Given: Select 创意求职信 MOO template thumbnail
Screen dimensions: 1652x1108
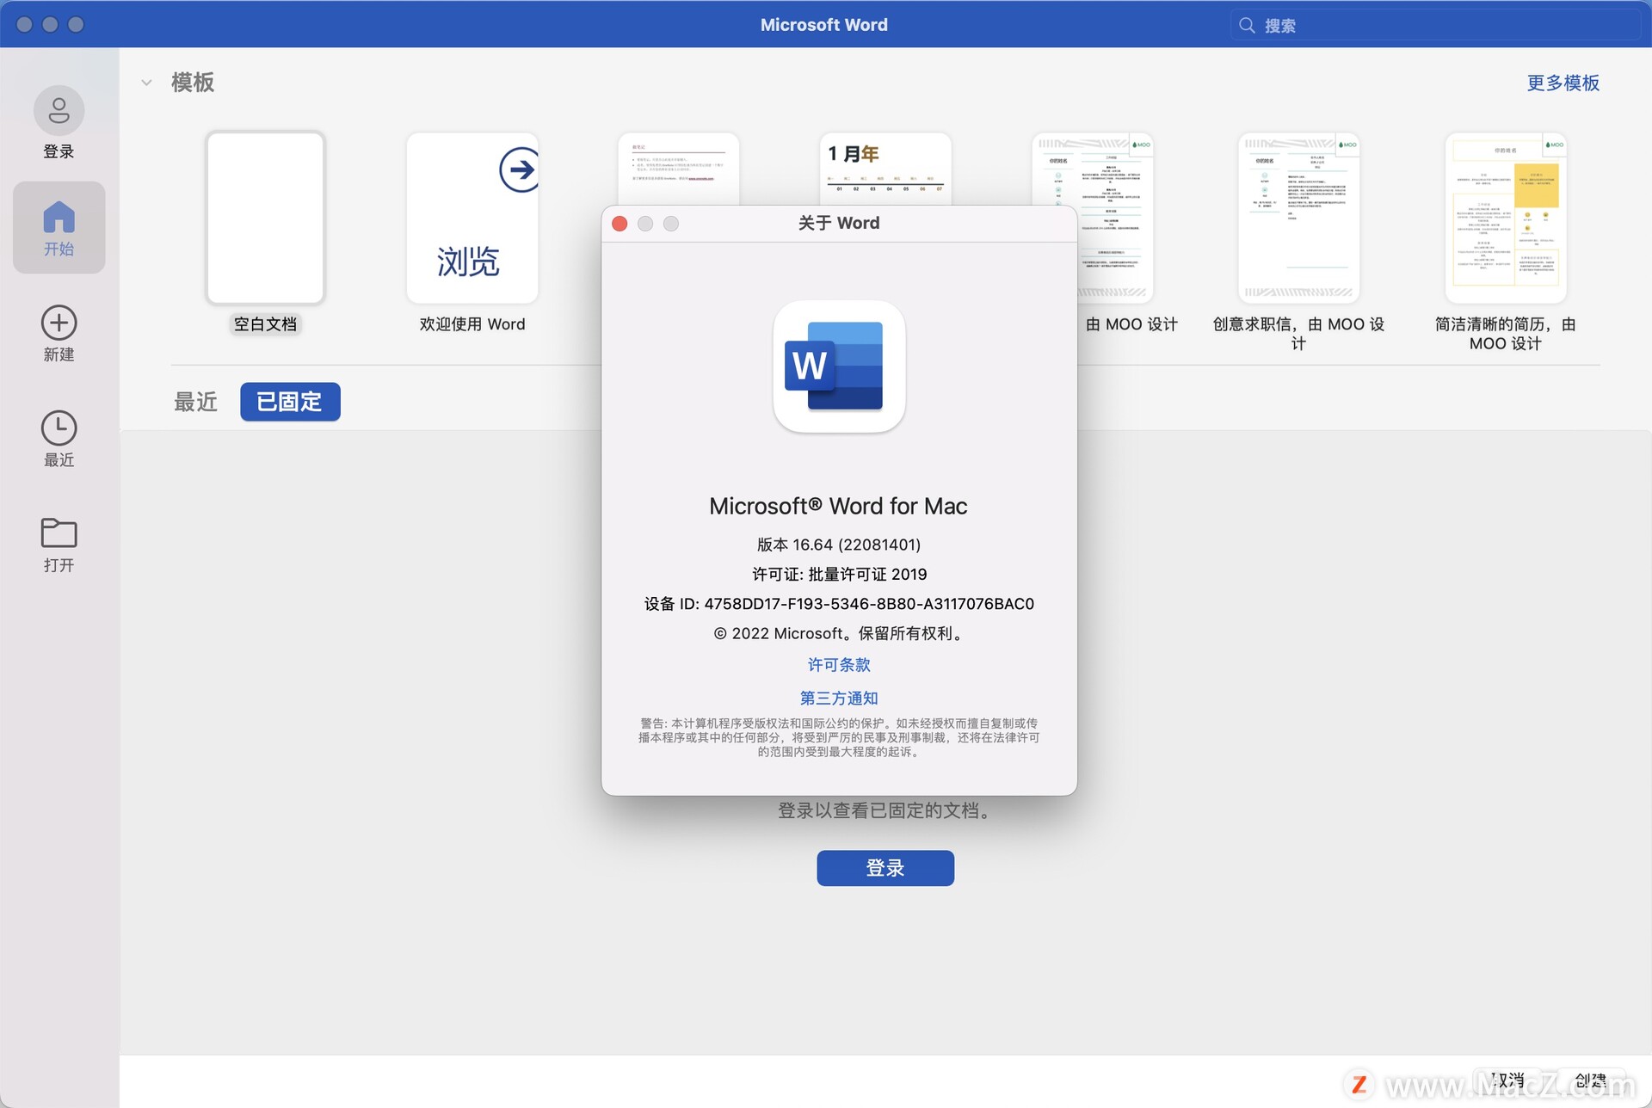Looking at the screenshot, I should pyautogui.click(x=1298, y=218).
